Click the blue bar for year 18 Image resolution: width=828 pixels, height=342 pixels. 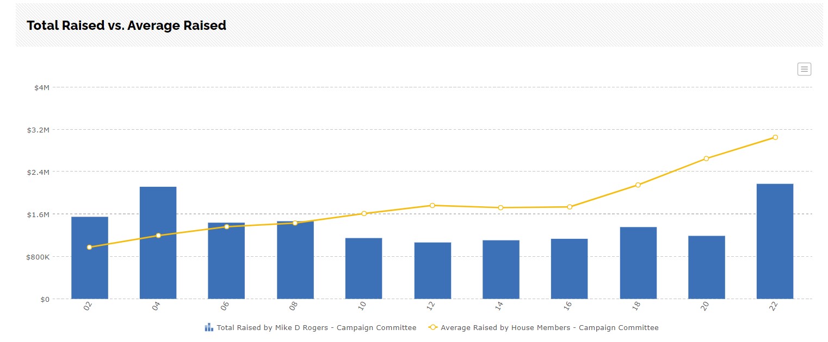pos(638,263)
